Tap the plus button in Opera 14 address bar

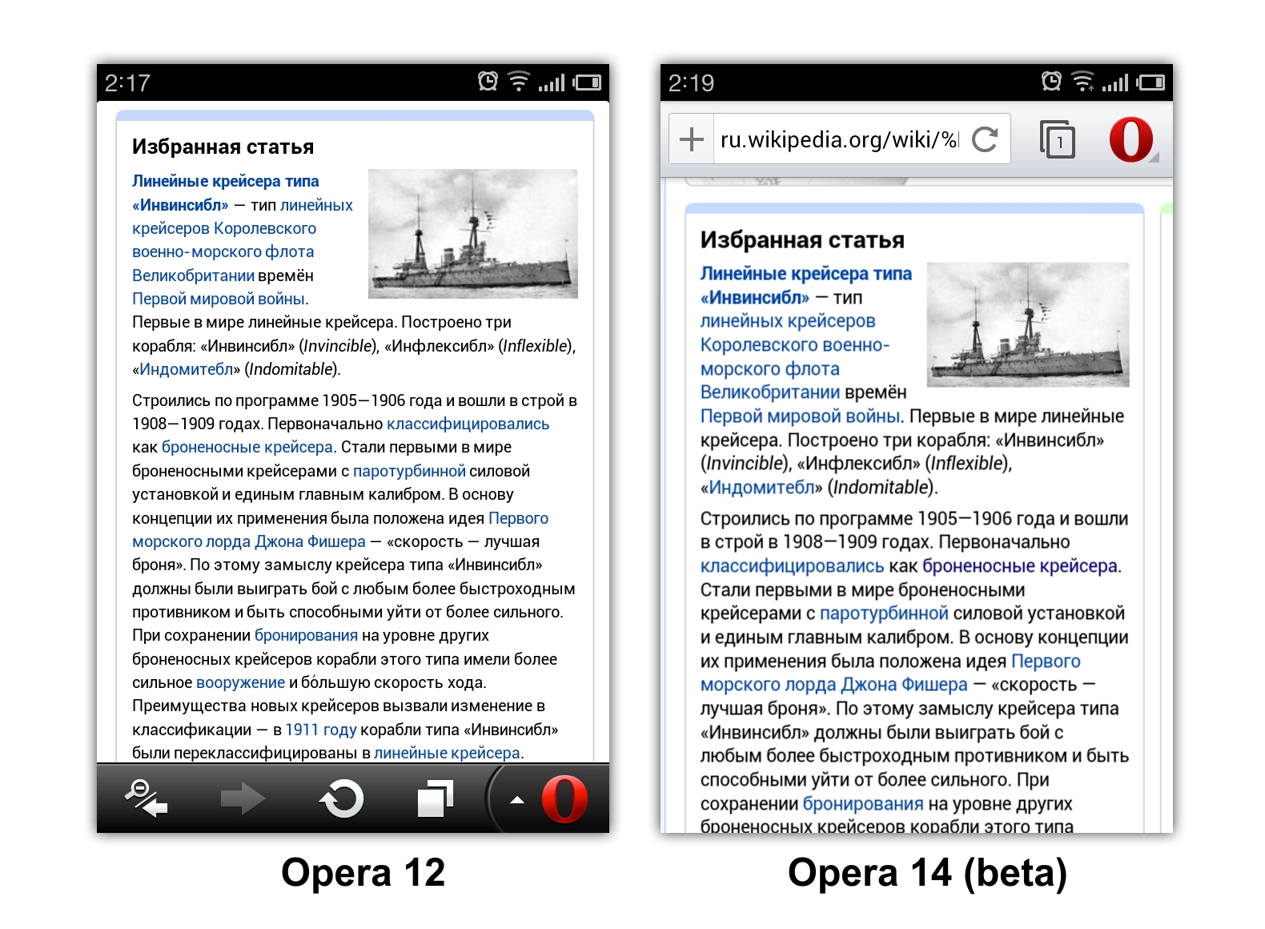[691, 139]
